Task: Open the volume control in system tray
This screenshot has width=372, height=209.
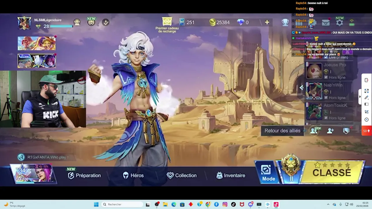Action: click(x=351, y=204)
